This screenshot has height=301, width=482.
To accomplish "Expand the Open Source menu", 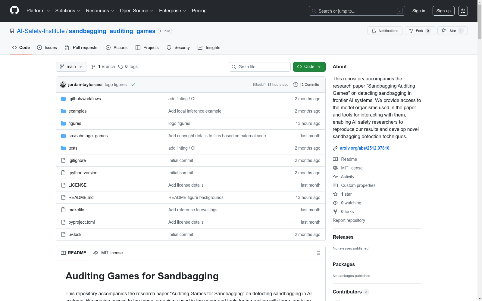I will [x=137, y=11].
